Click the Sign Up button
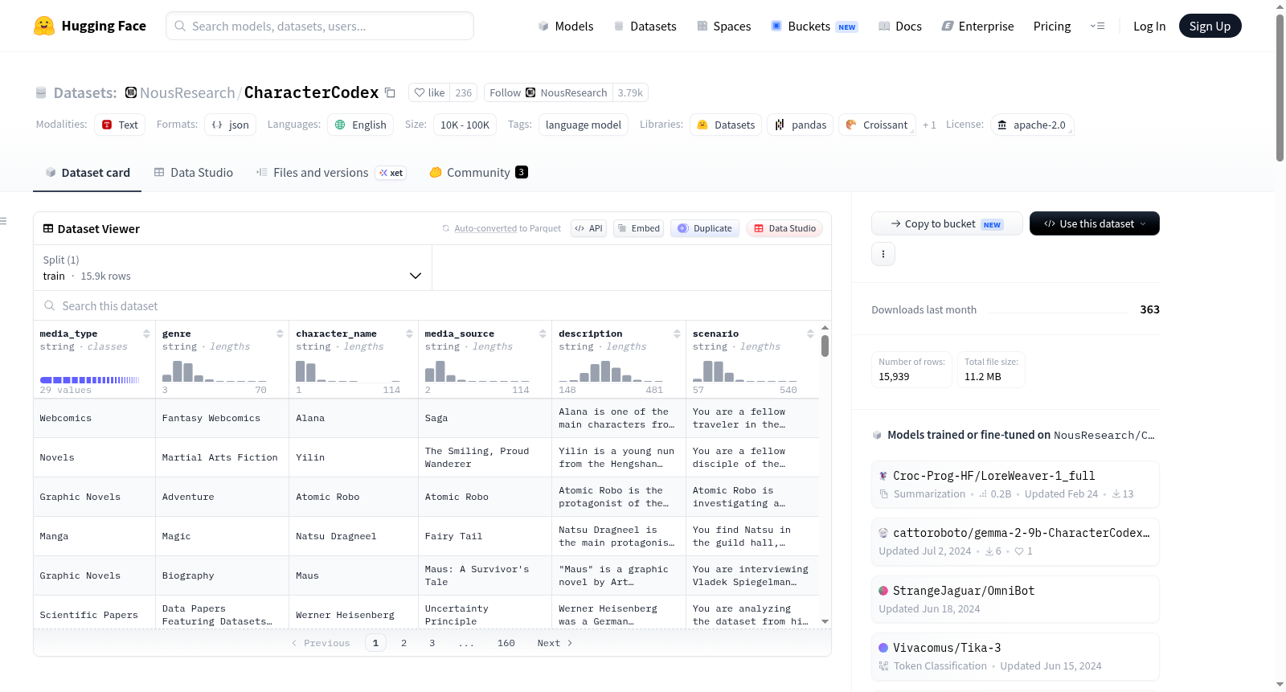This screenshot has width=1286, height=692. click(1210, 26)
